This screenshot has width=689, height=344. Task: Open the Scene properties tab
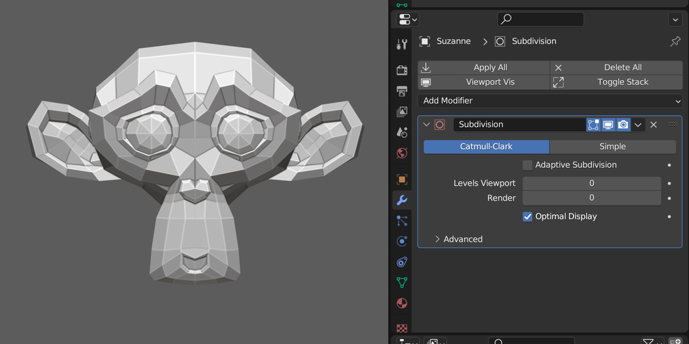pyautogui.click(x=402, y=132)
